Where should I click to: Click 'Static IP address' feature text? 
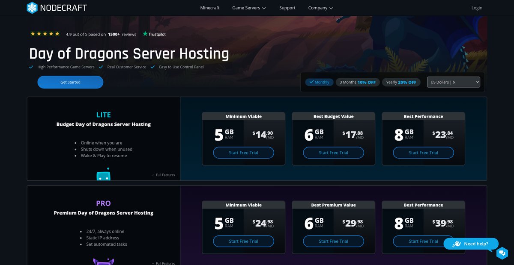(103, 238)
